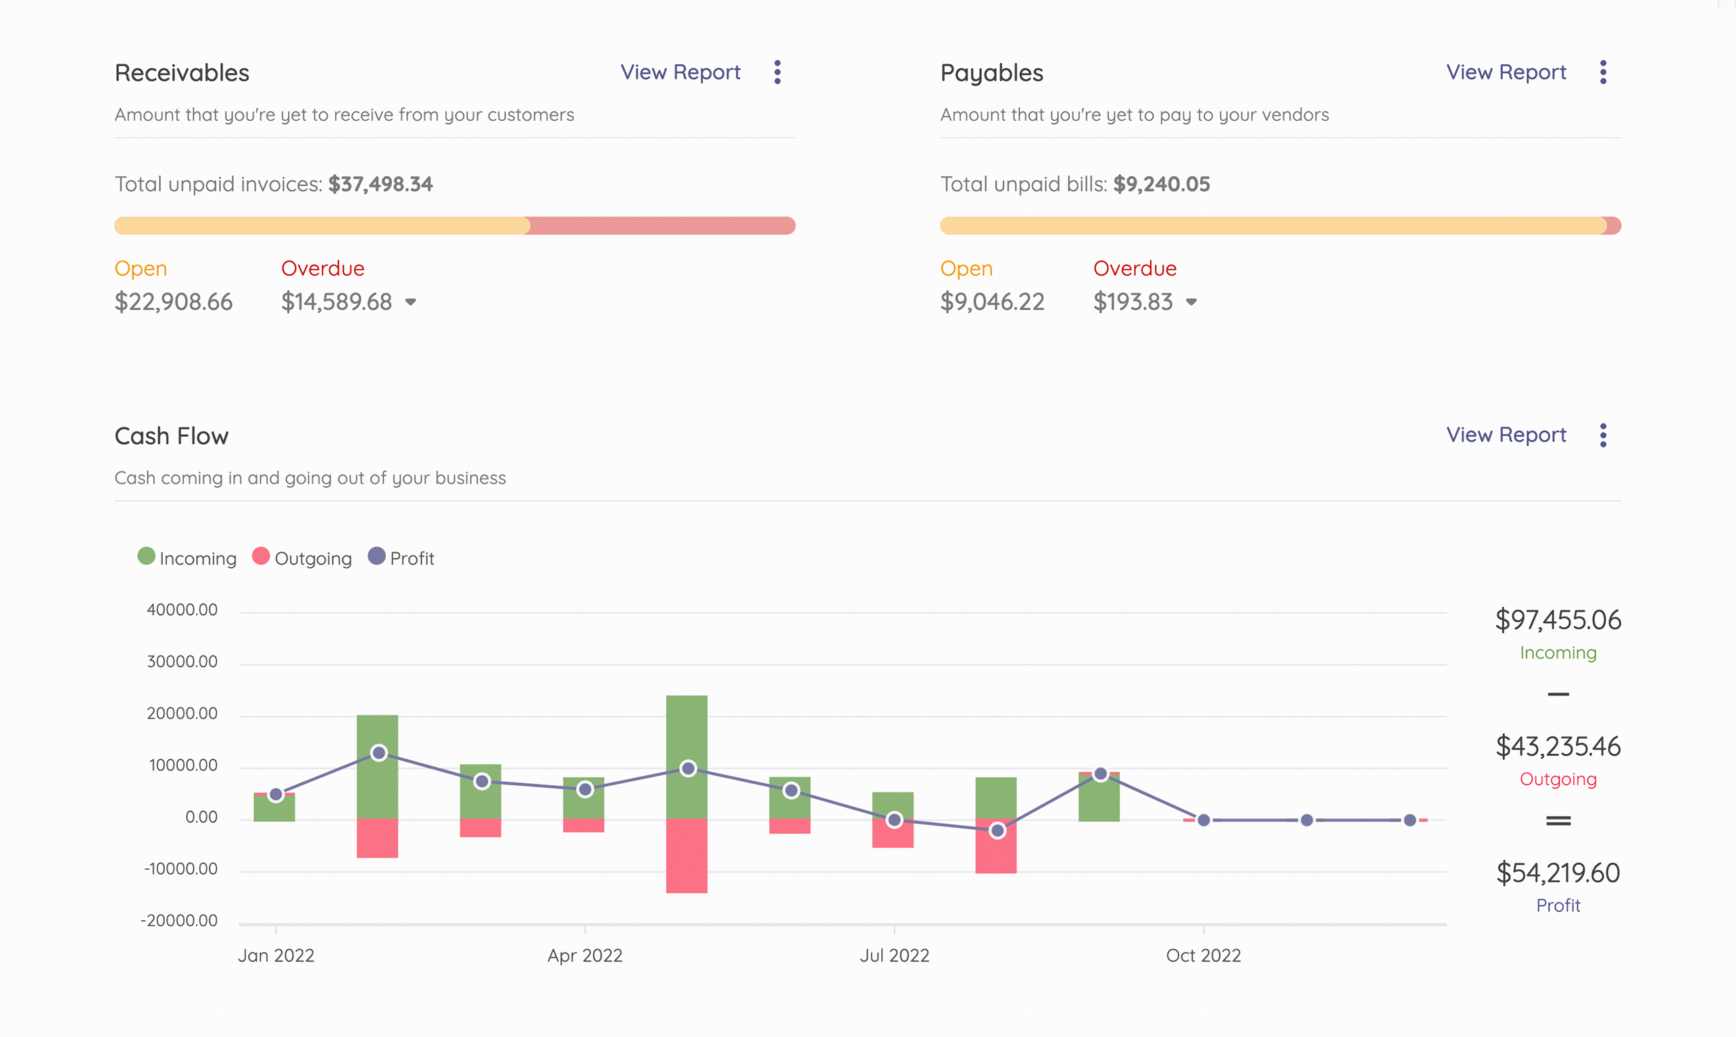Open the Payables three-dot options menu
Viewport: 1736px width, 1037px height.
pyautogui.click(x=1603, y=72)
